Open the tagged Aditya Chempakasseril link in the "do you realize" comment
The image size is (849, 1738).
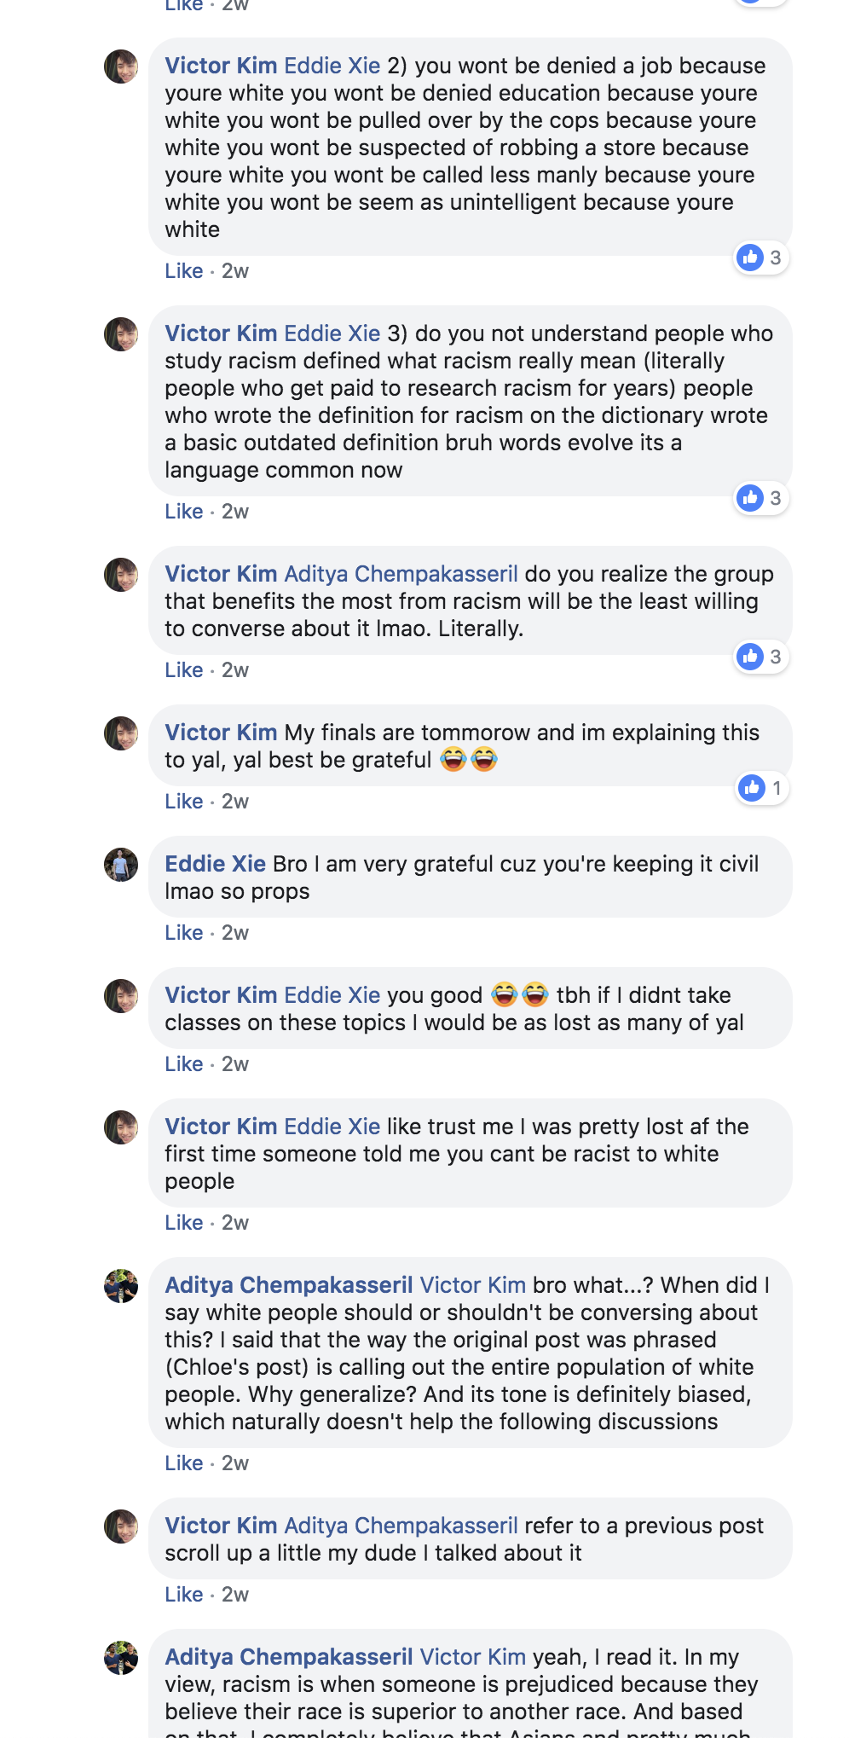point(401,574)
